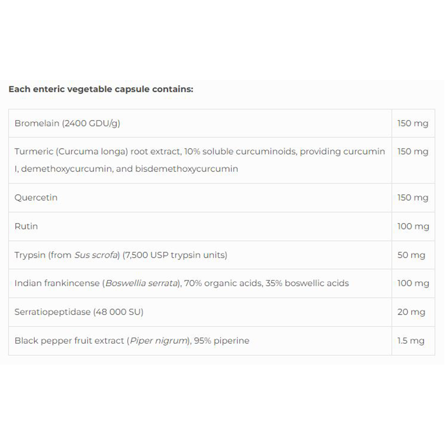Screen dimensions: 445x445
Task: Click the 'Each enteric vegetable capsule contains' heading
Action: click(x=100, y=89)
